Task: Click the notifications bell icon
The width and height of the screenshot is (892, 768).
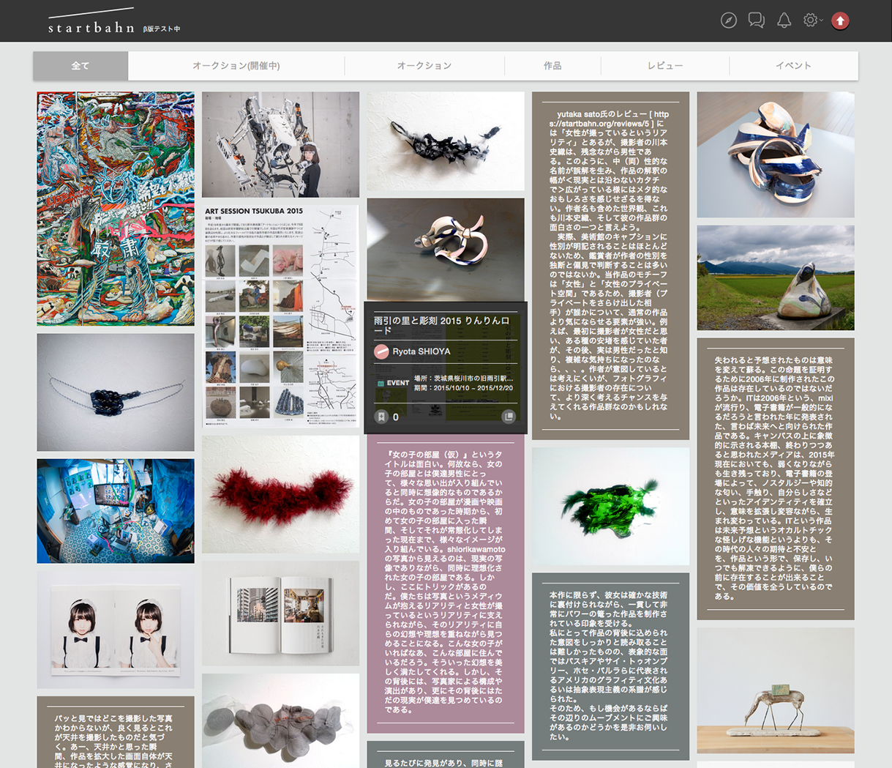Action: tap(784, 20)
